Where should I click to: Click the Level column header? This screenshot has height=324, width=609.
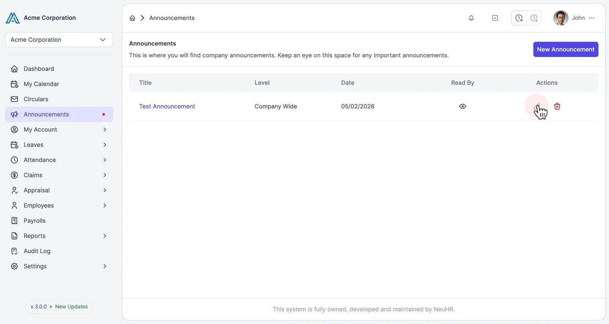[x=262, y=83]
